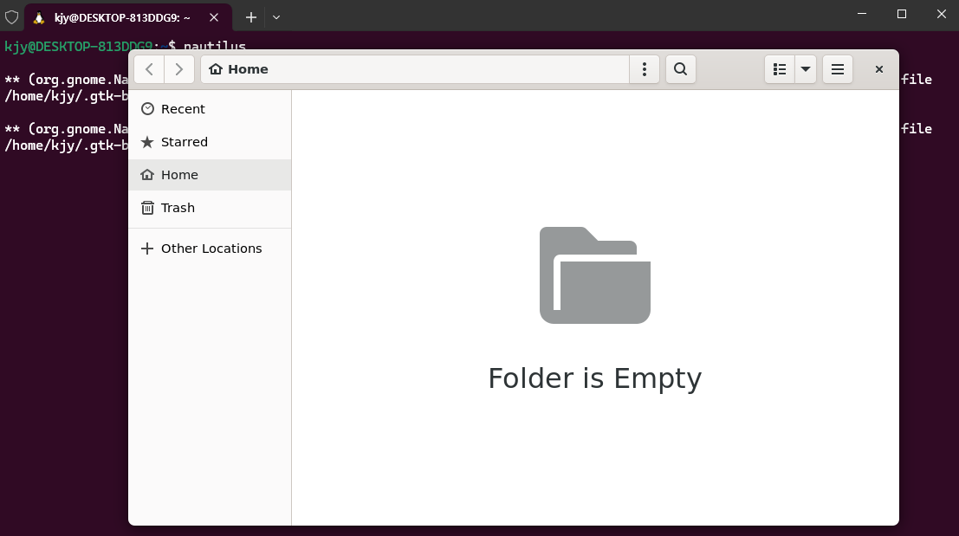The width and height of the screenshot is (959, 536).
Task: Close the Nautilus Files window
Action: tap(879, 69)
